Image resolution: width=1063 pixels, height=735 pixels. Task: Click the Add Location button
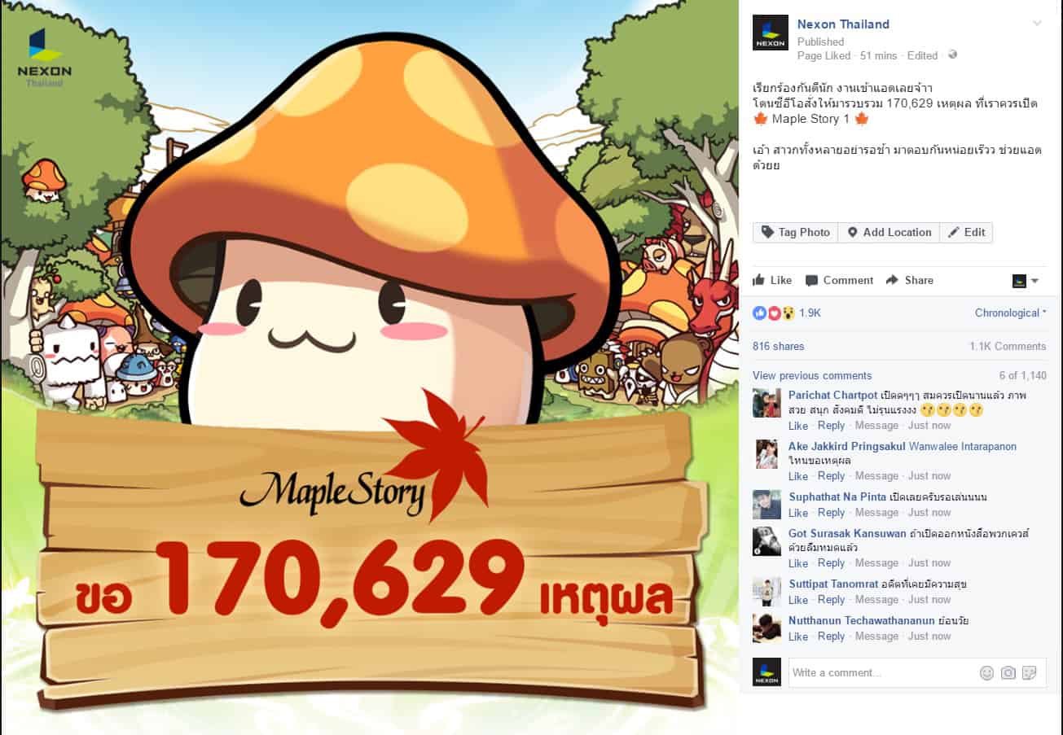coord(889,232)
